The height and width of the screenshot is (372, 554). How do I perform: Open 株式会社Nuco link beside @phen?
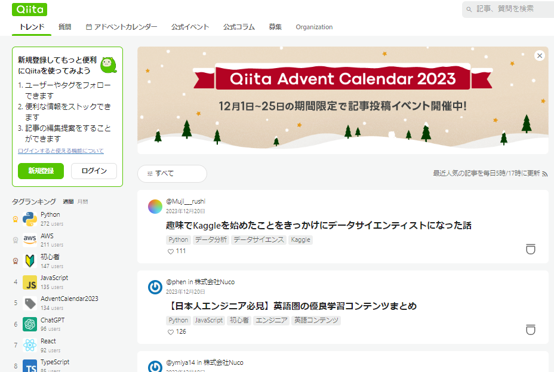(214, 282)
